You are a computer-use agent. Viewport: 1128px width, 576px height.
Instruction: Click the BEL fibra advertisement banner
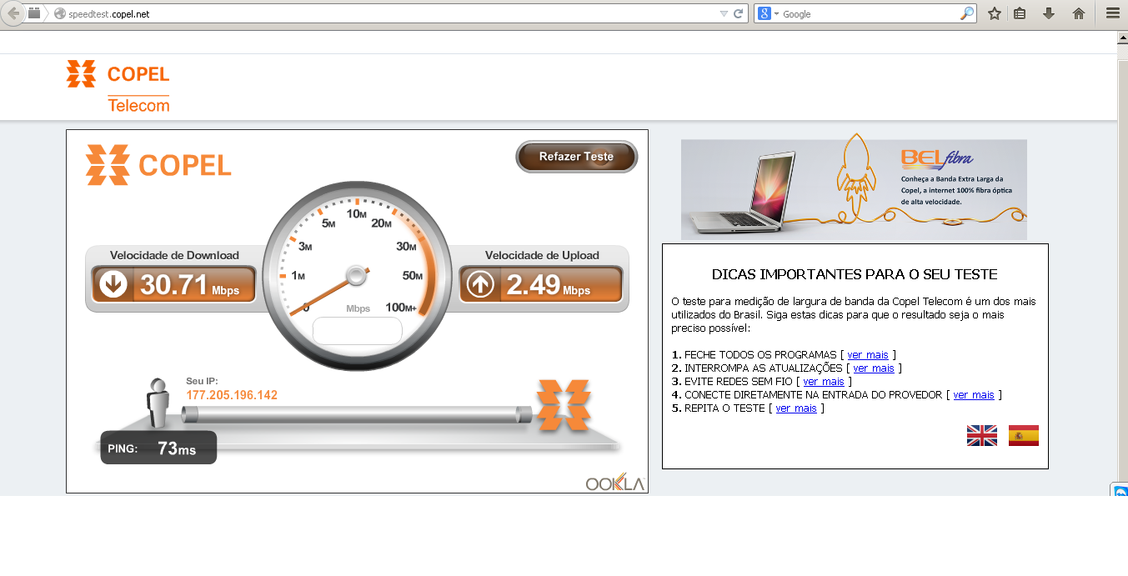pyautogui.click(x=854, y=189)
